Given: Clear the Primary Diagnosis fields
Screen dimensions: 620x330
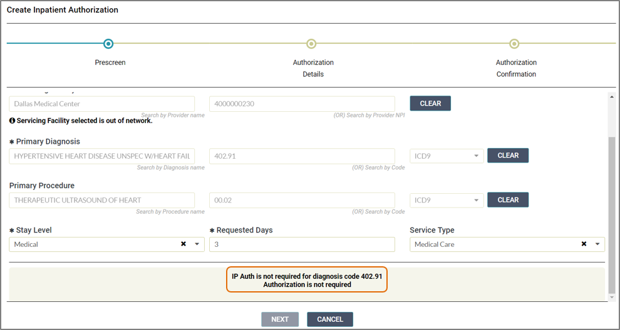Looking at the screenshot, I should pos(507,156).
